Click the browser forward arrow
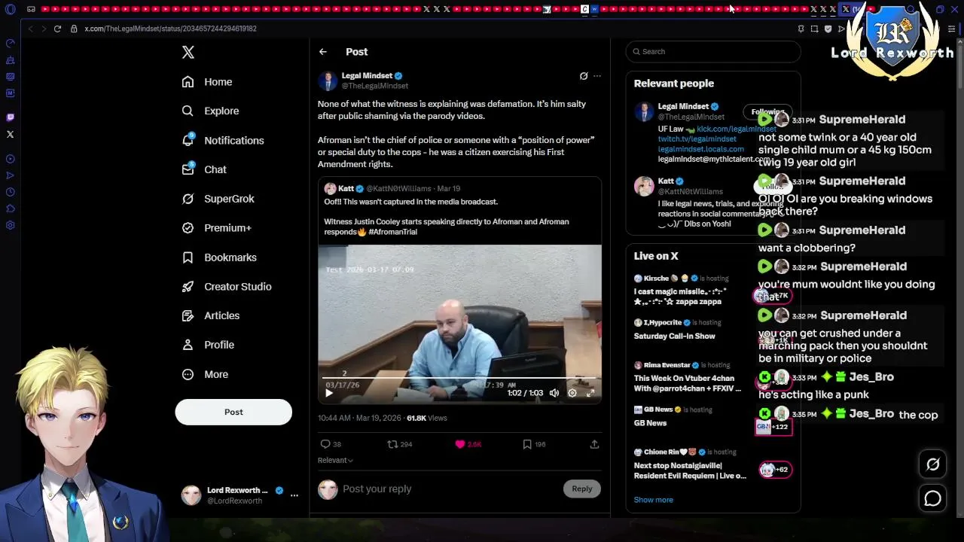 pos(44,29)
